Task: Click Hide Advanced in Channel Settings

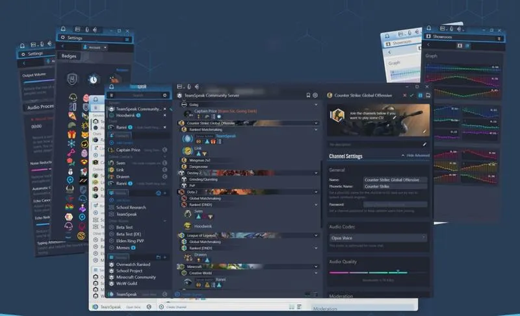Action: tap(415, 155)
